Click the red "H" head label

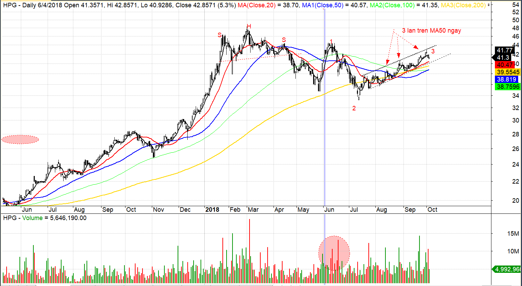point(249,26)
